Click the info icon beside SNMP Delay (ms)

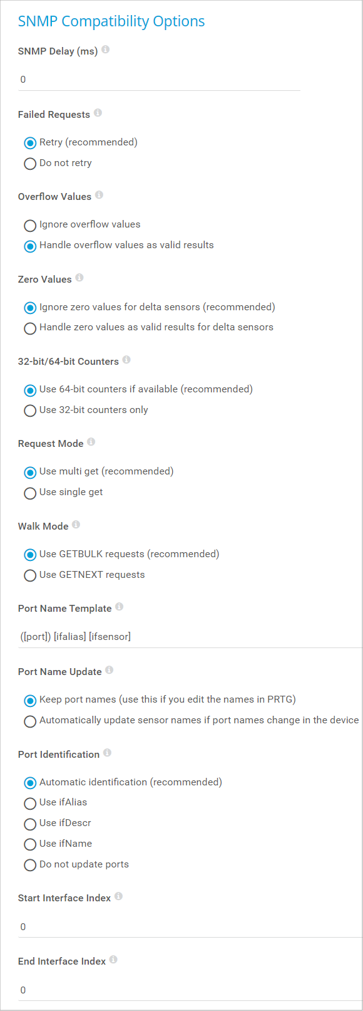point(105,50)
